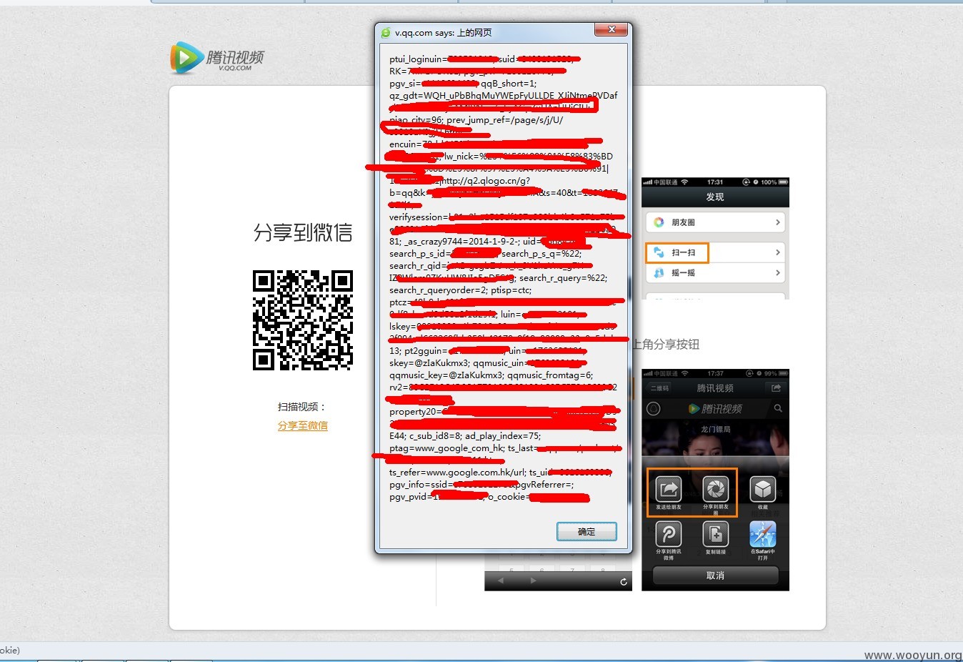Click the 二维码 button in the phone header
The height and width of the screenshot is (662, 963).
659,388
